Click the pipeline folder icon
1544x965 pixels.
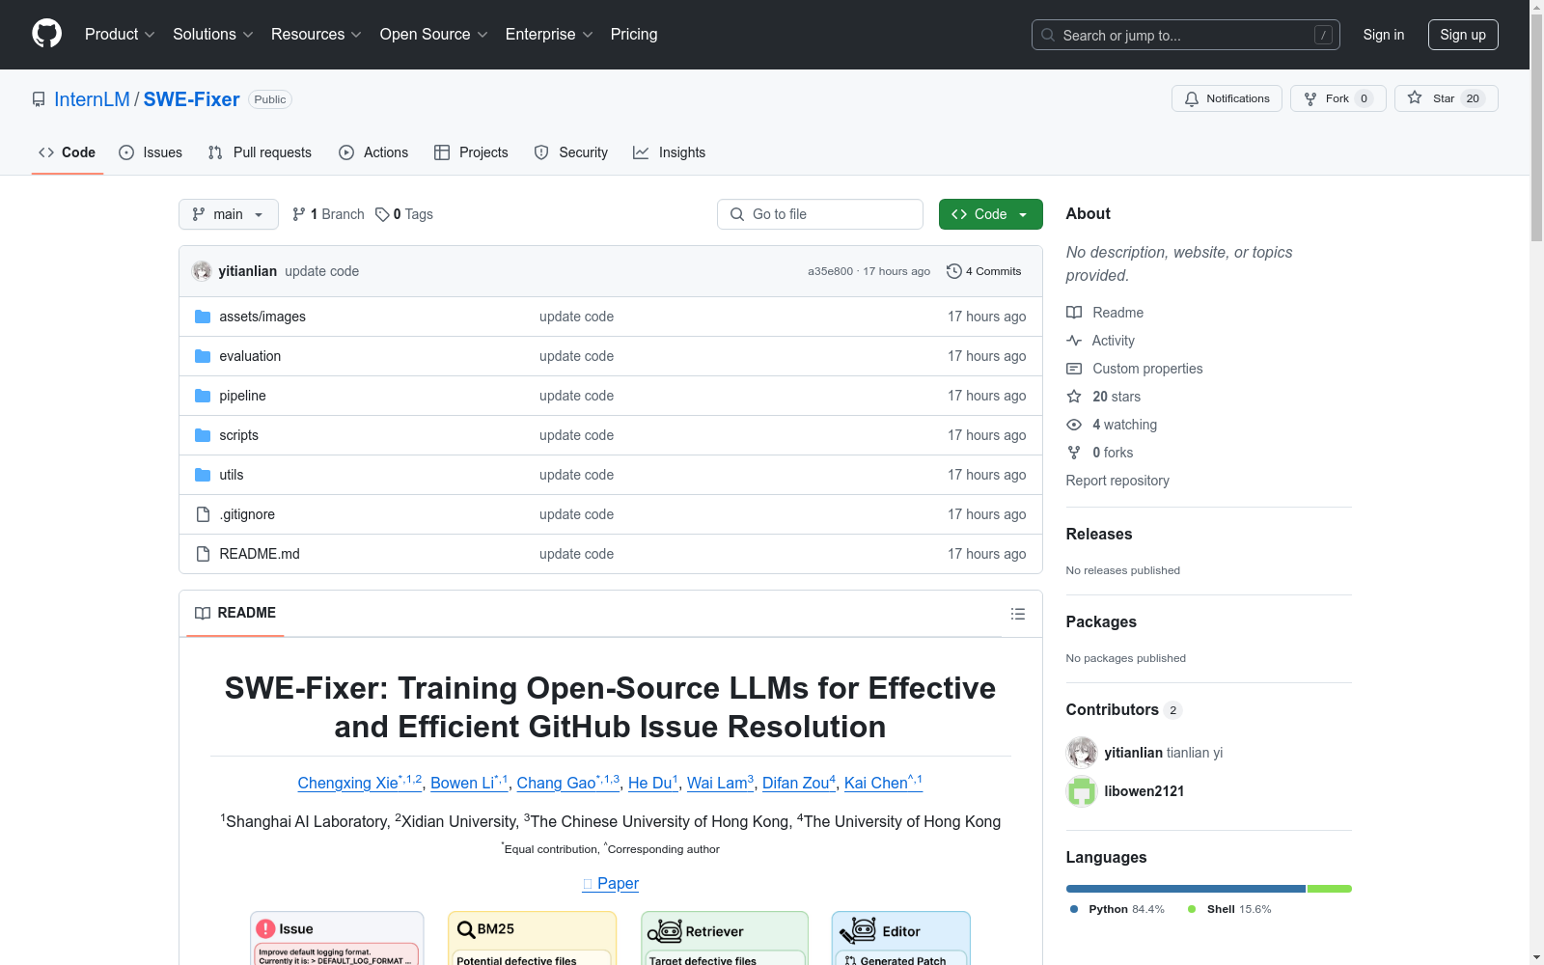tap(203, 396)
